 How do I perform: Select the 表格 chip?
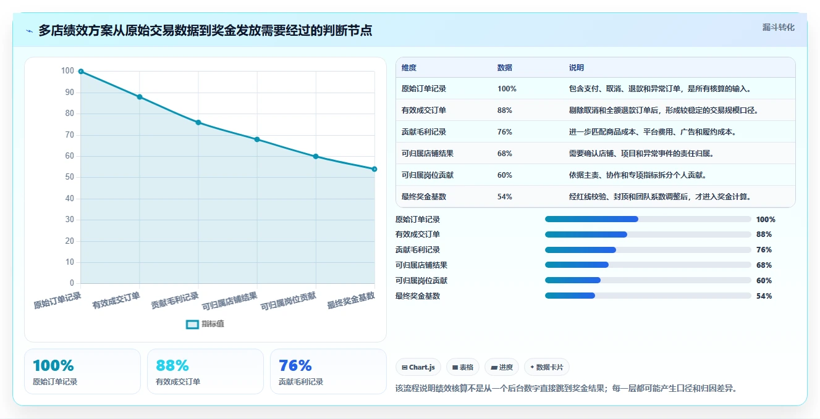tap(462, 367)
